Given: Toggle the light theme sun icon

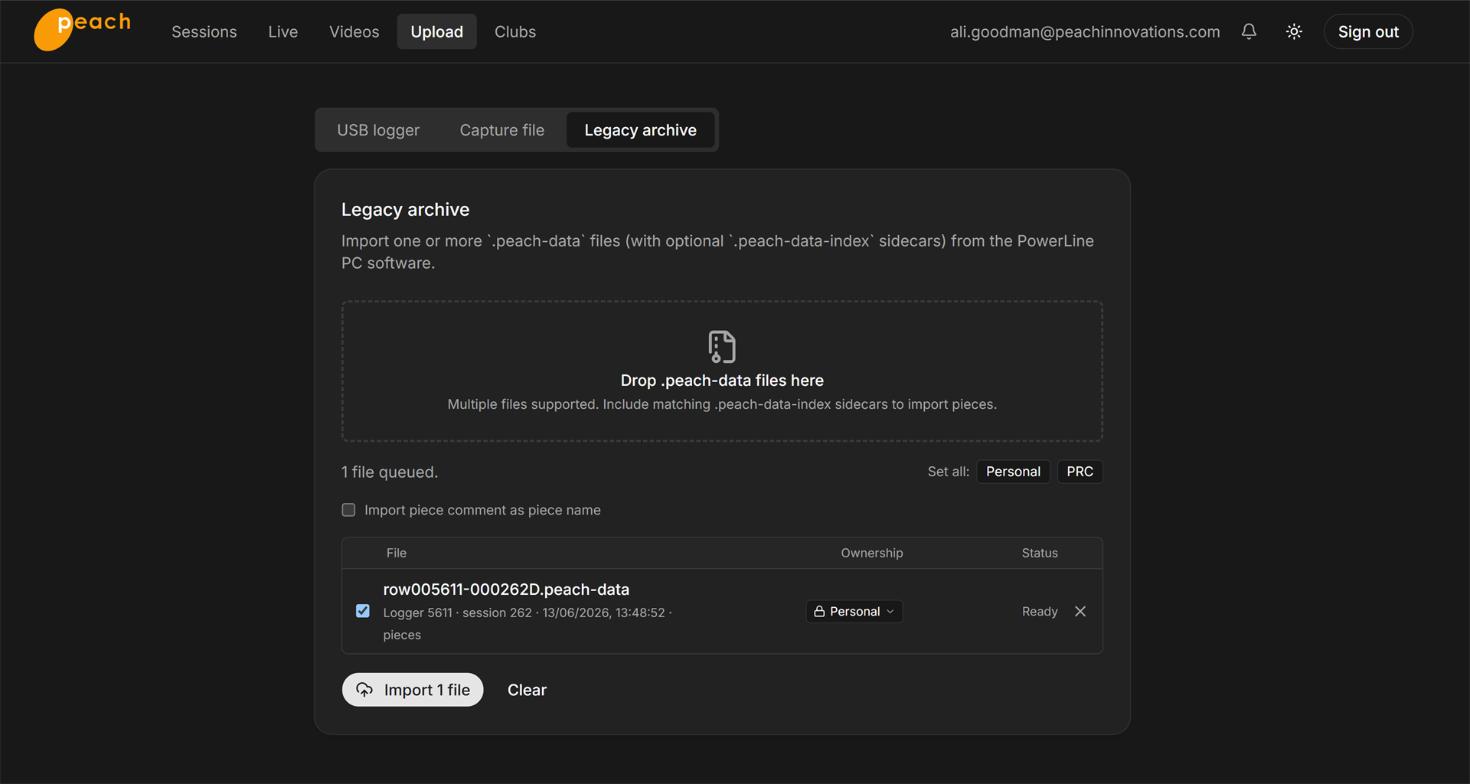Looking at the screenshot, I should click(1294, 31).
